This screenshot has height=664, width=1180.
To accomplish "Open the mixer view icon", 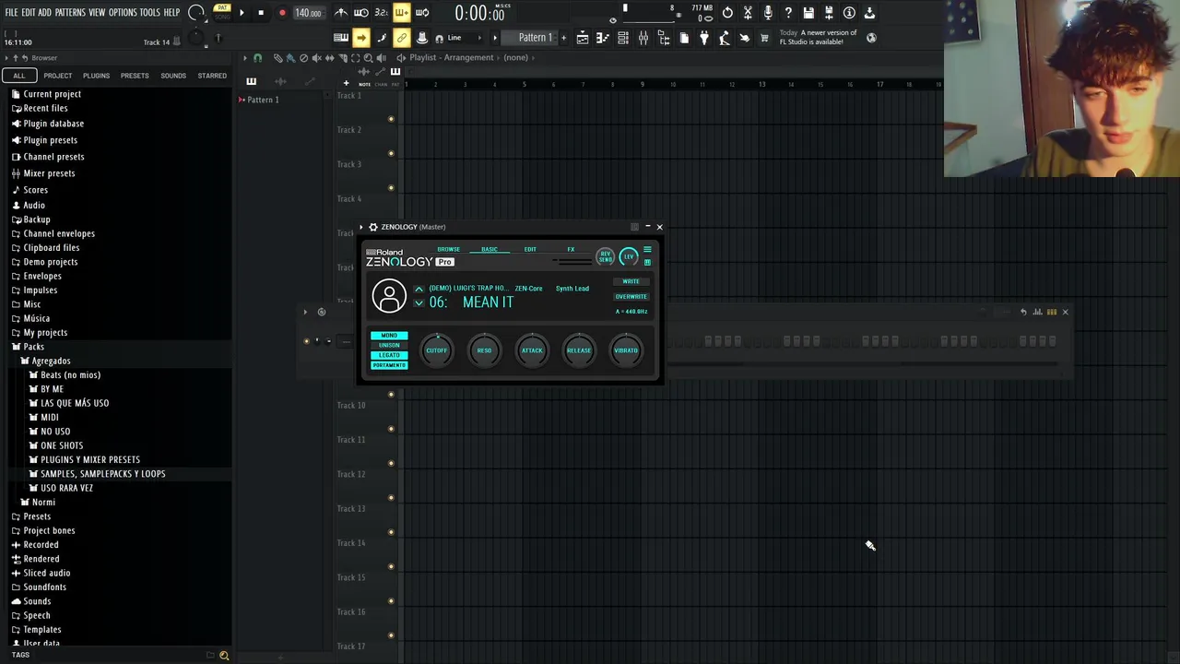I will 643,38.
